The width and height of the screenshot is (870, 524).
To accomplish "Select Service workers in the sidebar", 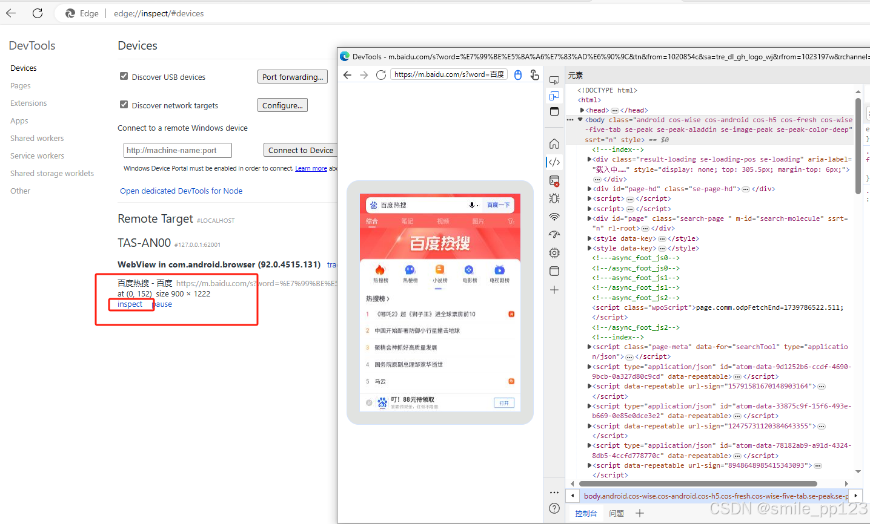I will [37, 156].
